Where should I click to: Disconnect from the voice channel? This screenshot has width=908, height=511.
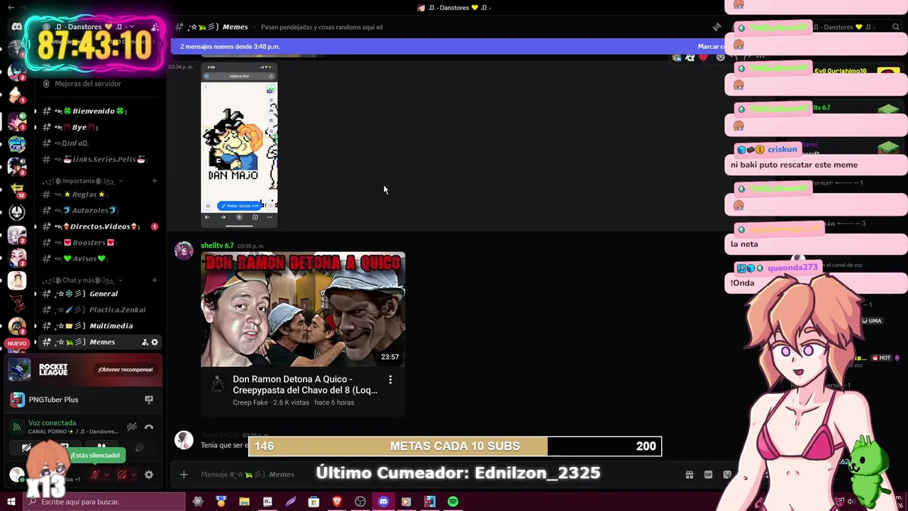pyautogui.click(x=149, y=427)
